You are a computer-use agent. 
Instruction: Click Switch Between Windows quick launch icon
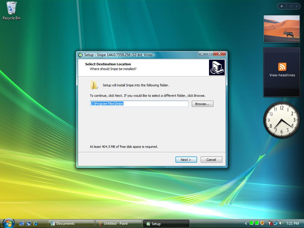pos(28,224)
